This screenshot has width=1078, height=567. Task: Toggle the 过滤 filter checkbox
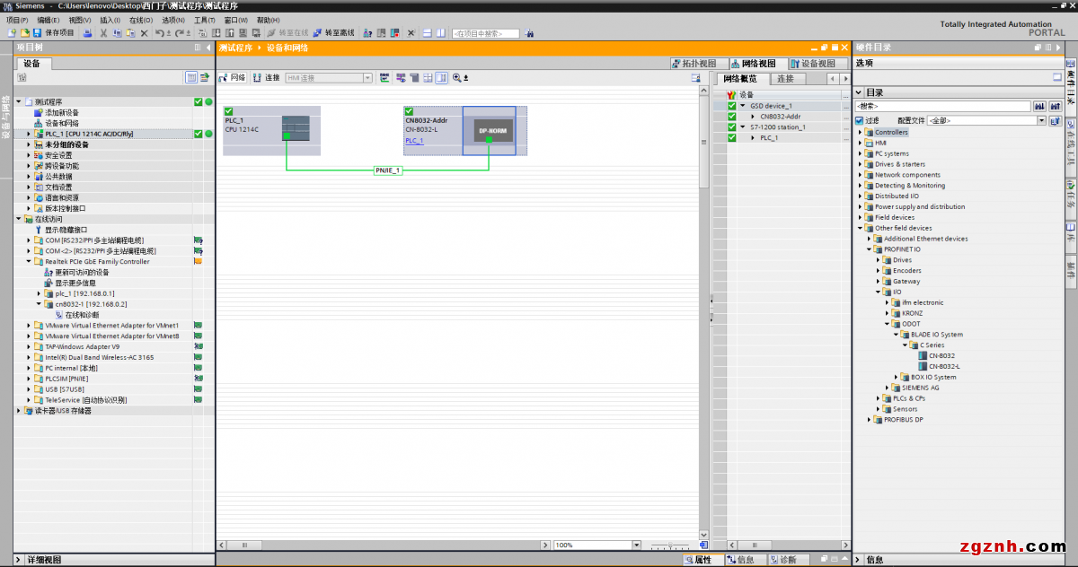tap(860, 120)
